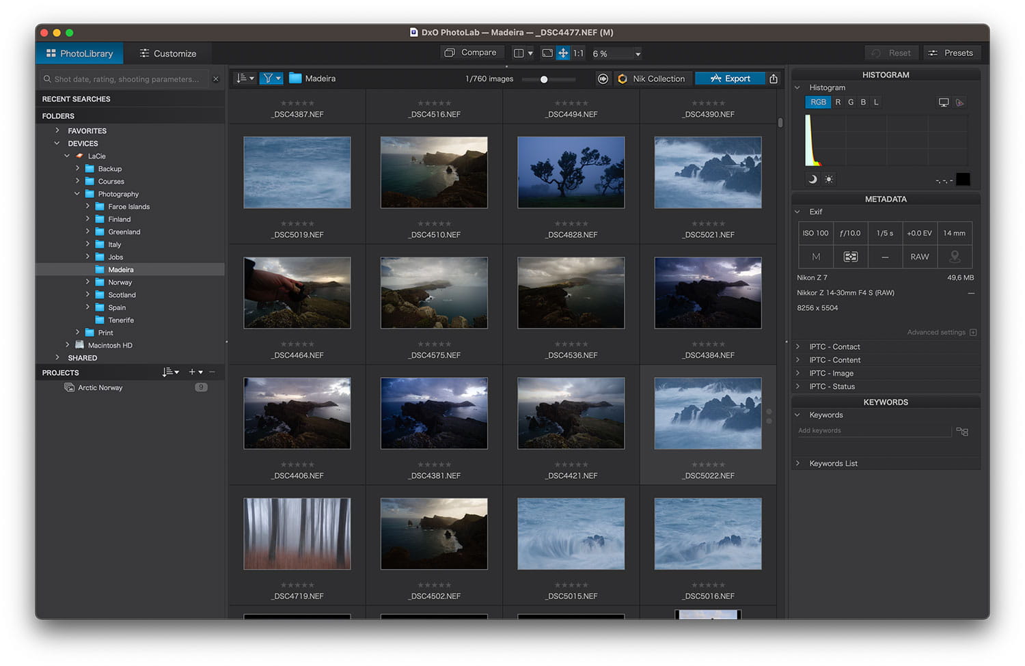Toggle shadow clipping moon icon
Image resolution: width=1025 pixels, height=666 pixels.
[x=812, y=179]
